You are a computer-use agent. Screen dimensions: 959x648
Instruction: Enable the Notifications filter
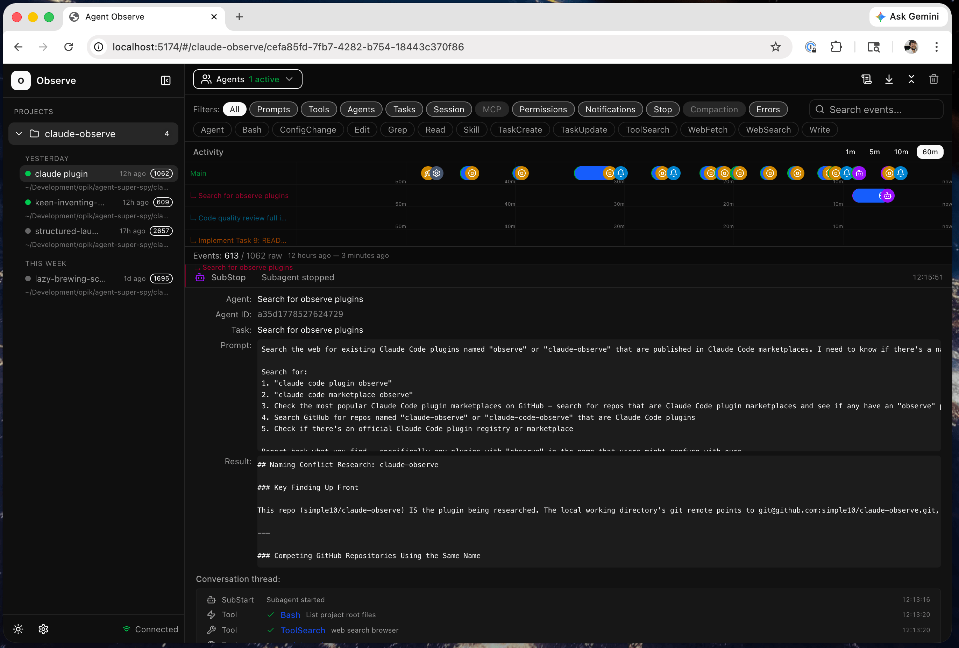610,109
